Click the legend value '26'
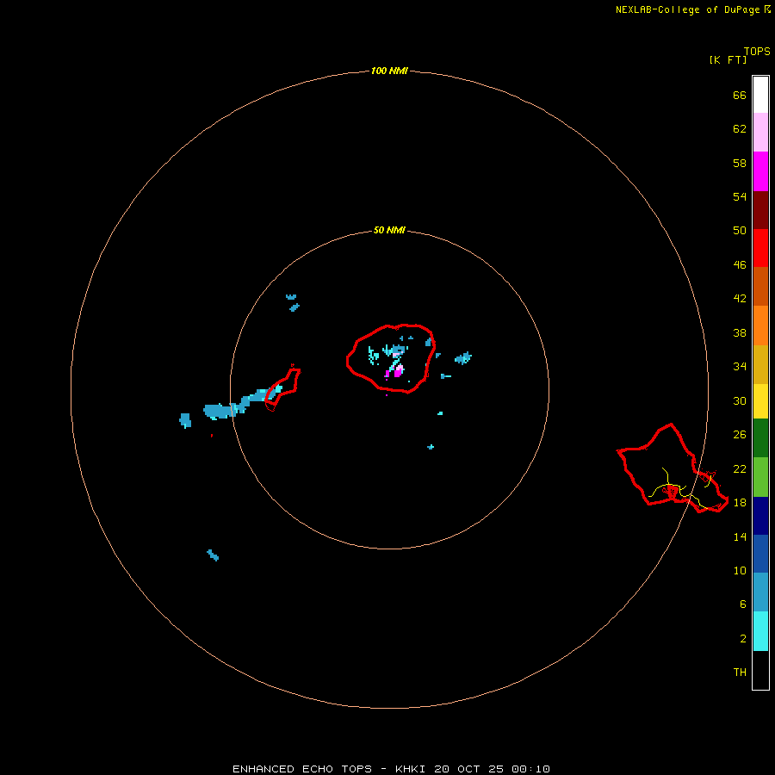 tap(740, 435)
